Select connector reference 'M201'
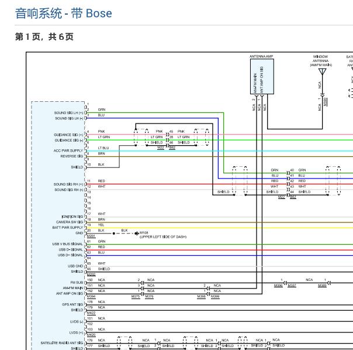This screenshot has height=350, width=353. tap(91, 236)
